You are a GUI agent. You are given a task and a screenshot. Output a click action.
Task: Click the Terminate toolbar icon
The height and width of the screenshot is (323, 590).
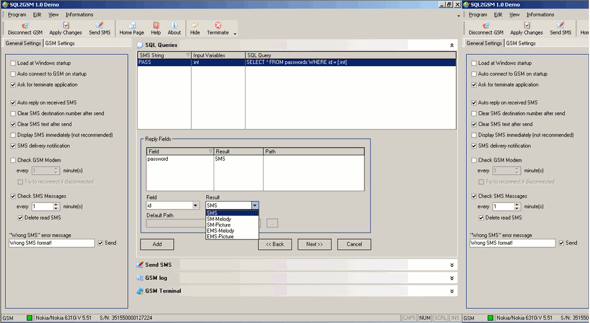218,25
